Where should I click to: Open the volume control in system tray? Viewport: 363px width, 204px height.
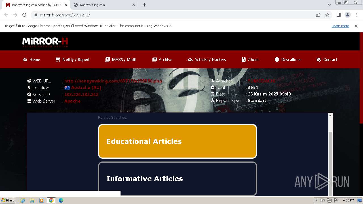pyautogui.click(x=322, y=200)
